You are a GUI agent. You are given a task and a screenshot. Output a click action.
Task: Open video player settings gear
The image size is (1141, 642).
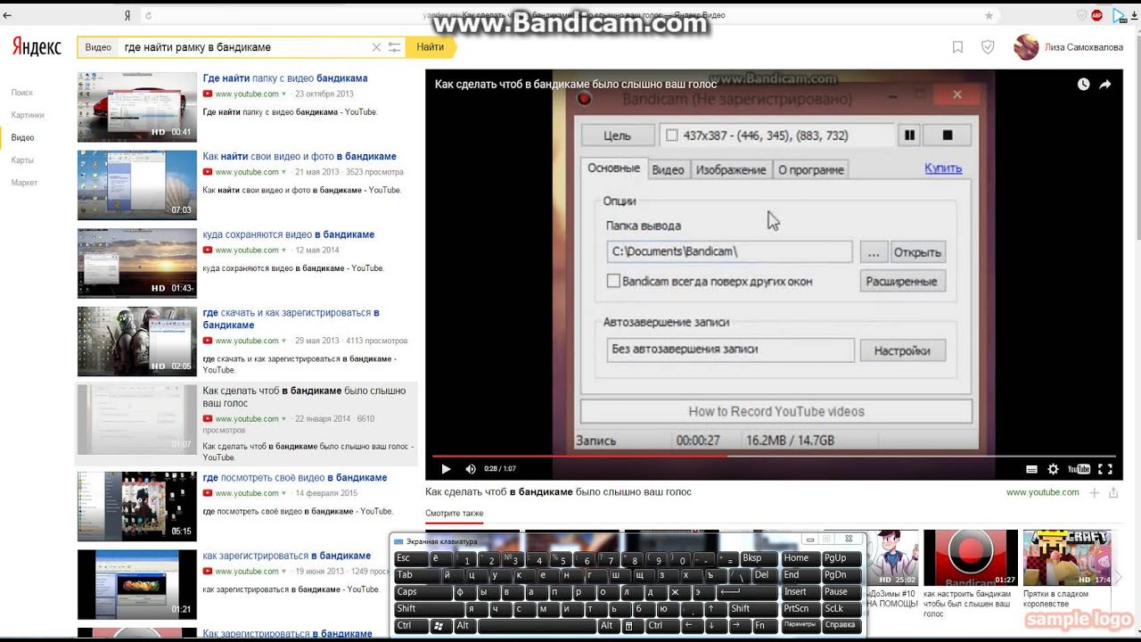1053,469
